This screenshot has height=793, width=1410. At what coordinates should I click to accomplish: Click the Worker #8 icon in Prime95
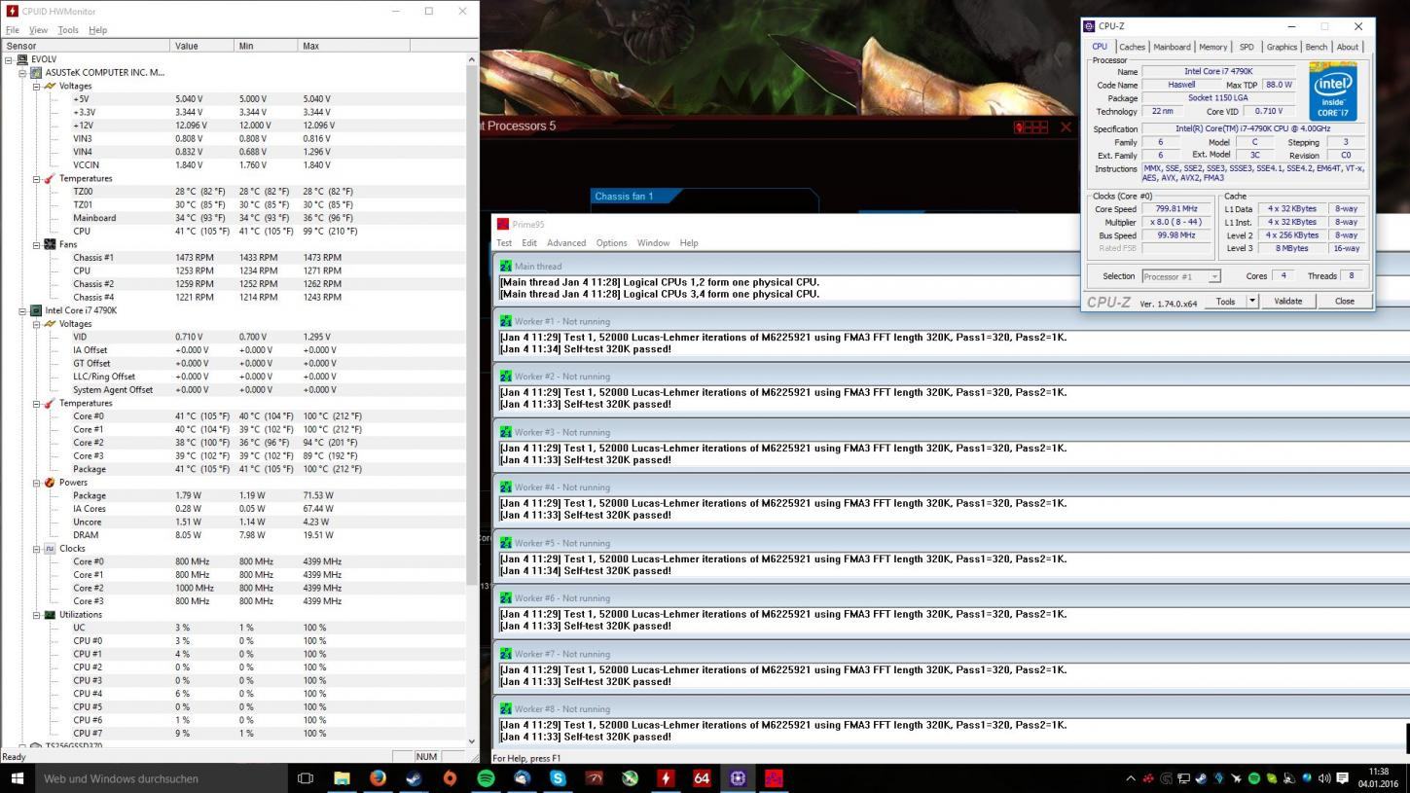click(505, 709)
